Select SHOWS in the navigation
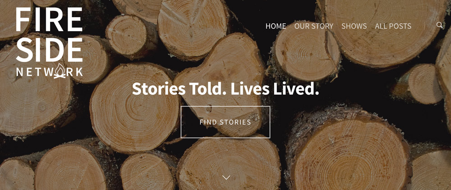 tap(354, 26)
